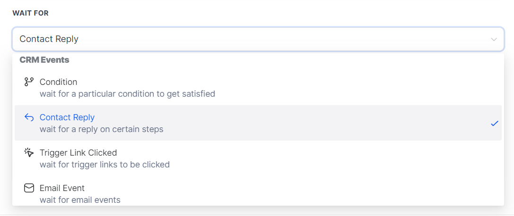Select the Condition option

(x=58, y=82)
